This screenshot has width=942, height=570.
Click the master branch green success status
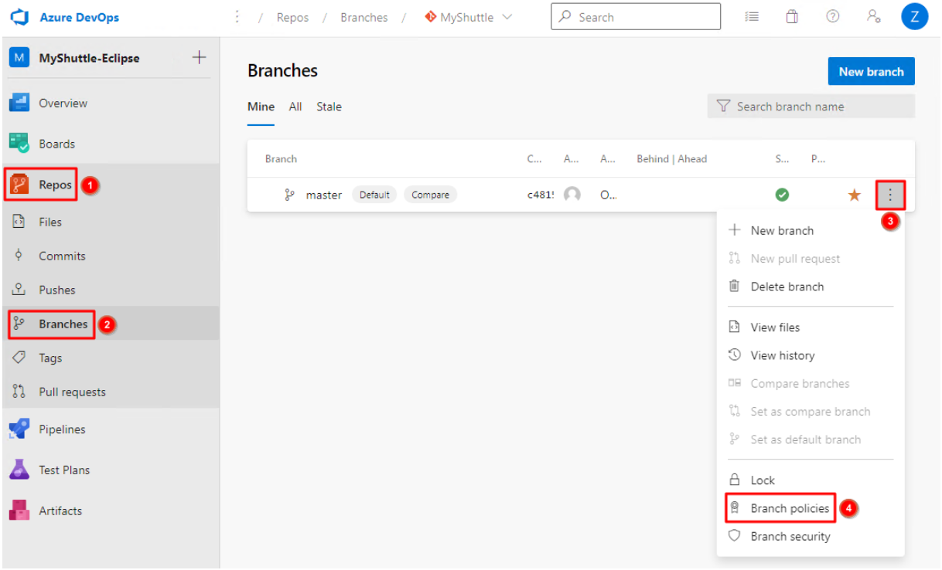pos(782,195)
